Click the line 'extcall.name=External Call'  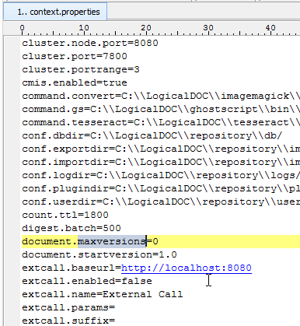pos(103,294)
